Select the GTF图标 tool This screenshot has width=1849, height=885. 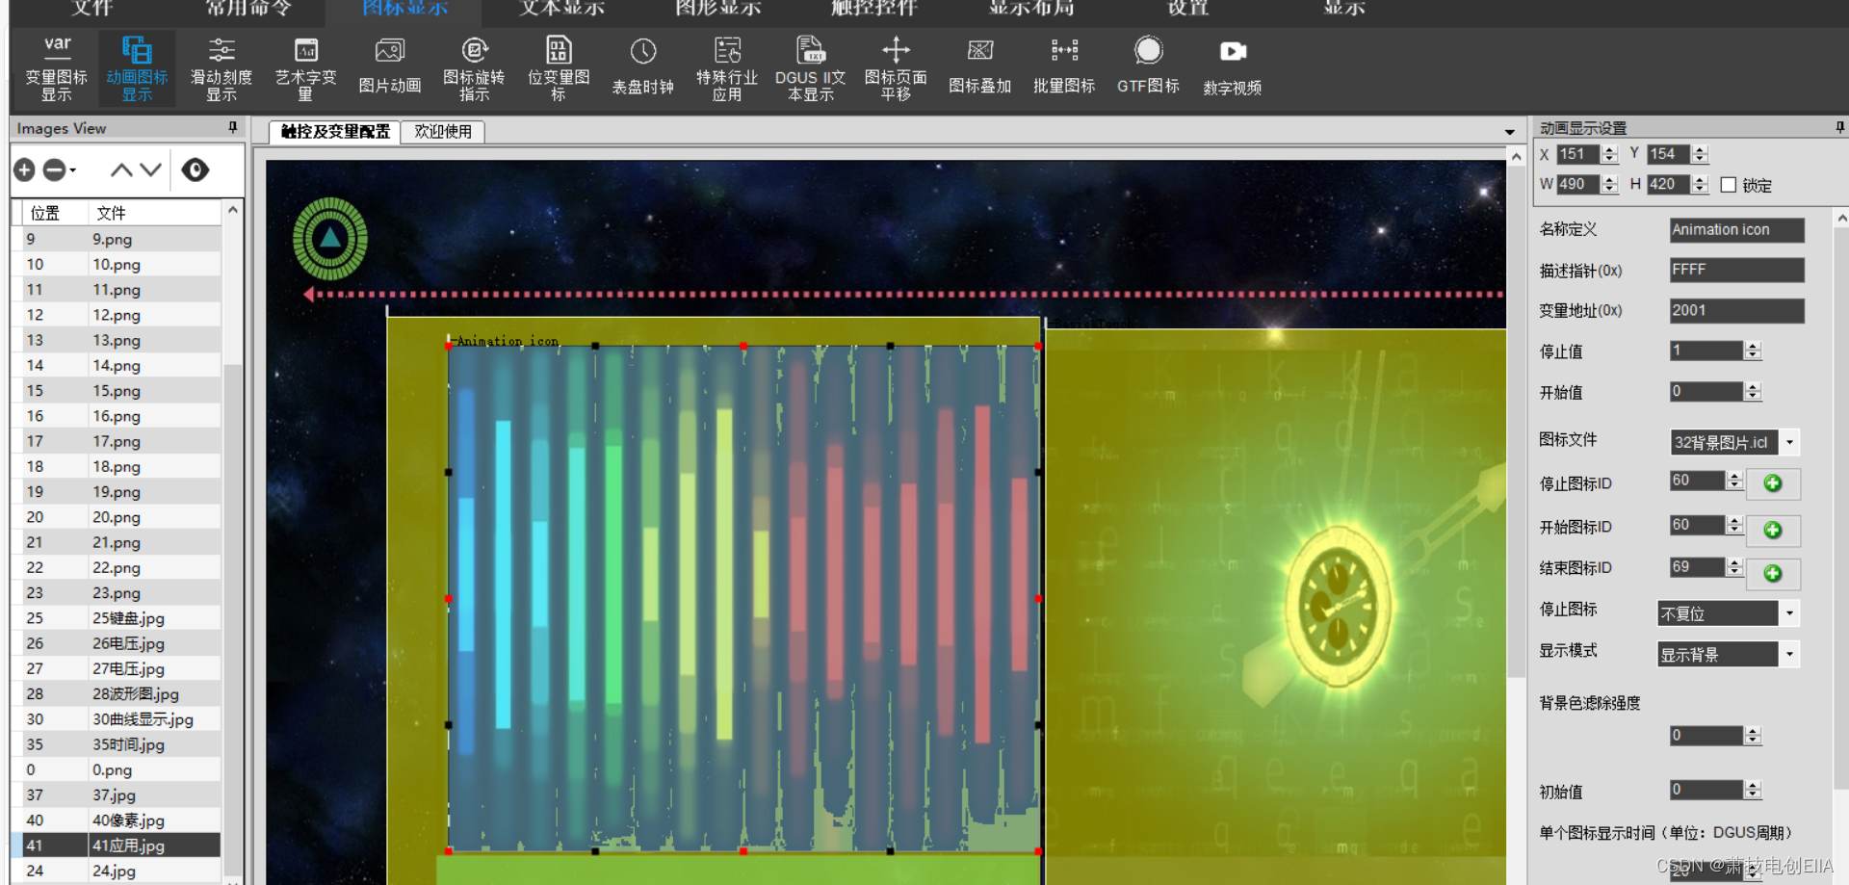[x=1147, y=62]
